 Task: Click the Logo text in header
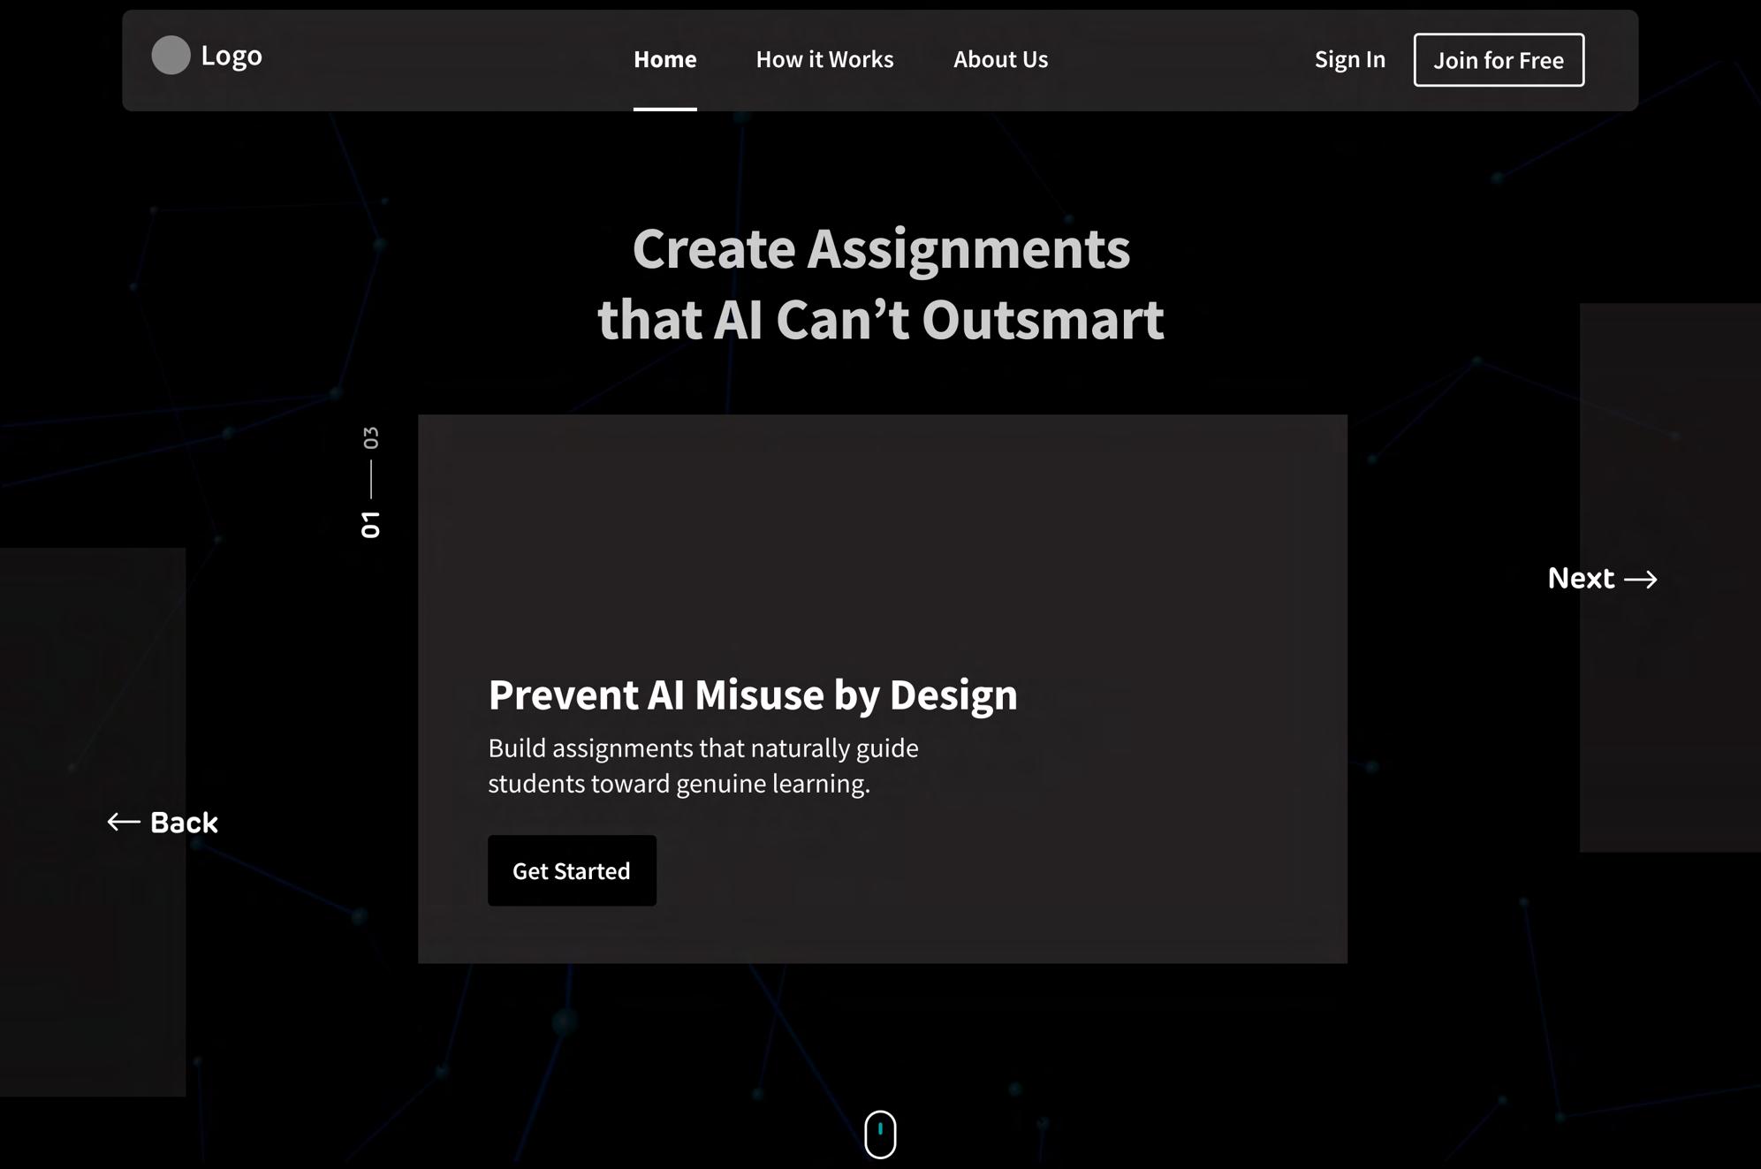232,56
